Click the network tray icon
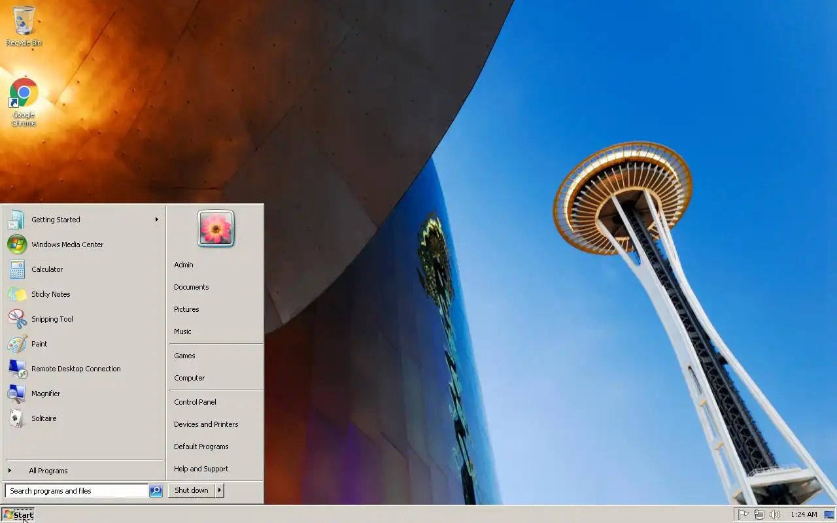This screenshot has height=523, width=837. [759, 515]
